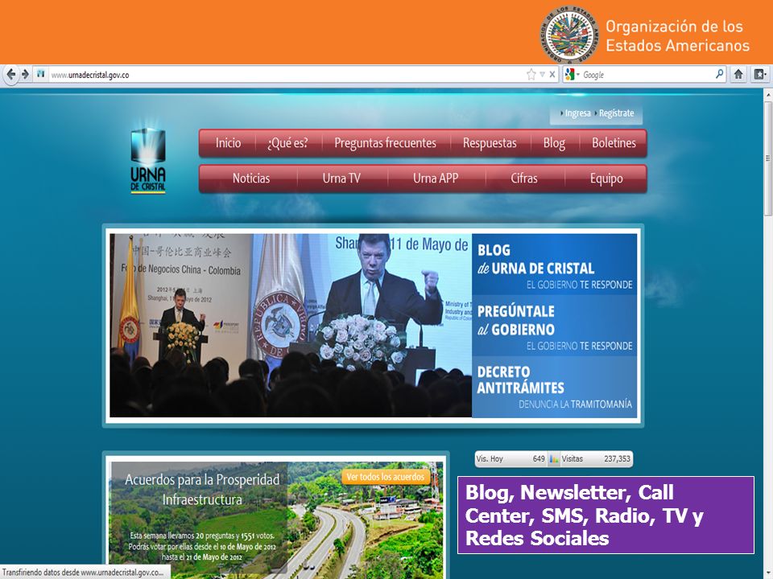
Task: Open the Cifras menu item
Action: [524, 179]
